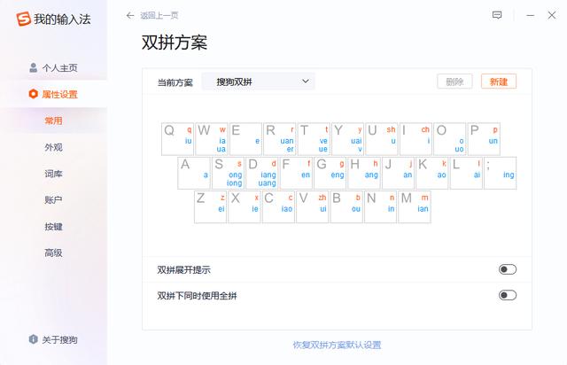This screenshot has height=365, width=567.
Task: Click the 双拼下同时使用全拼 label text
Action: 197,296
